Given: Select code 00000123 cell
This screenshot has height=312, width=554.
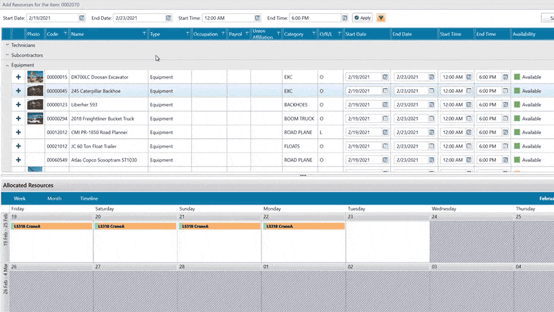Looking at the screenshot, I should pyautogui.click(x=57, y=105).
